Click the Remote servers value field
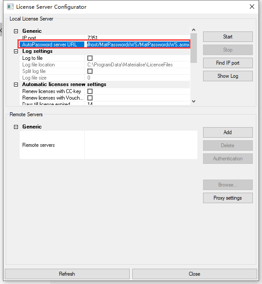The image size is (262, 284). (141, 145)
